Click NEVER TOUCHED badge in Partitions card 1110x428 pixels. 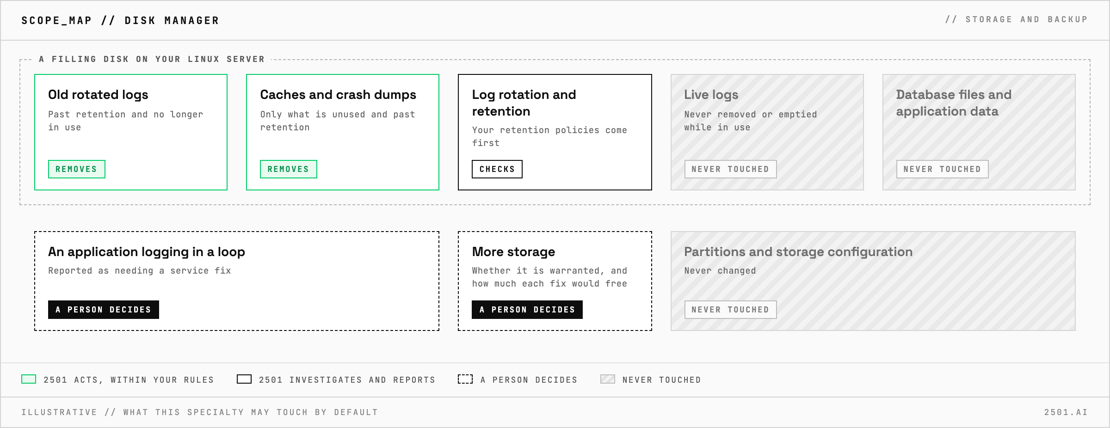[730, 310]
